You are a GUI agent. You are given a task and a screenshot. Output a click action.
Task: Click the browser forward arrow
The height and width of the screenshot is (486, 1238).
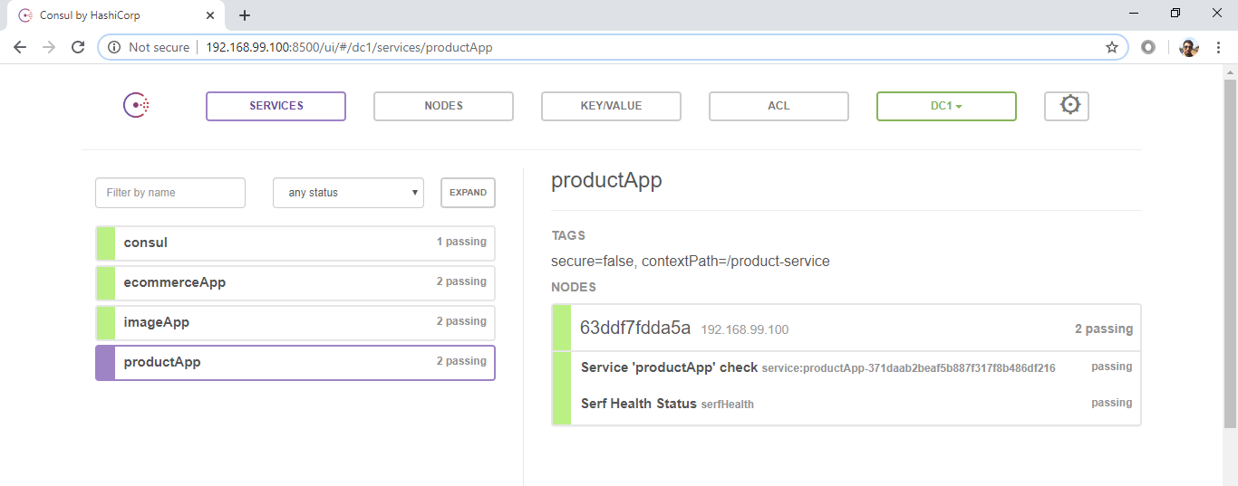pos(49,47)
